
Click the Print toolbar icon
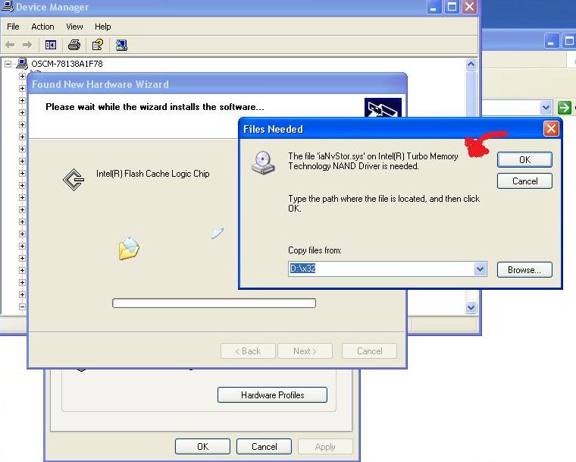pyautogui.click(x=74, y=45)
